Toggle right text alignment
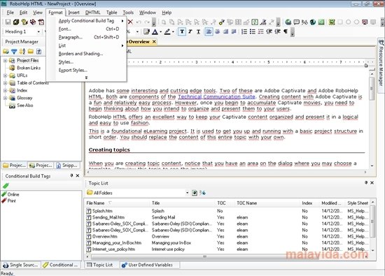The image size is (385, 276). [225, 31]
